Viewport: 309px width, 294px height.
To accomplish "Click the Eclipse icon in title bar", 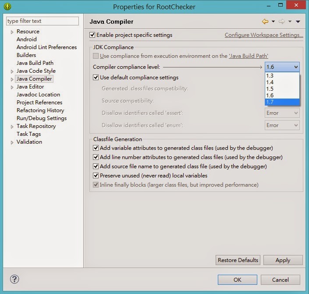I will click(x=7, y=7).
